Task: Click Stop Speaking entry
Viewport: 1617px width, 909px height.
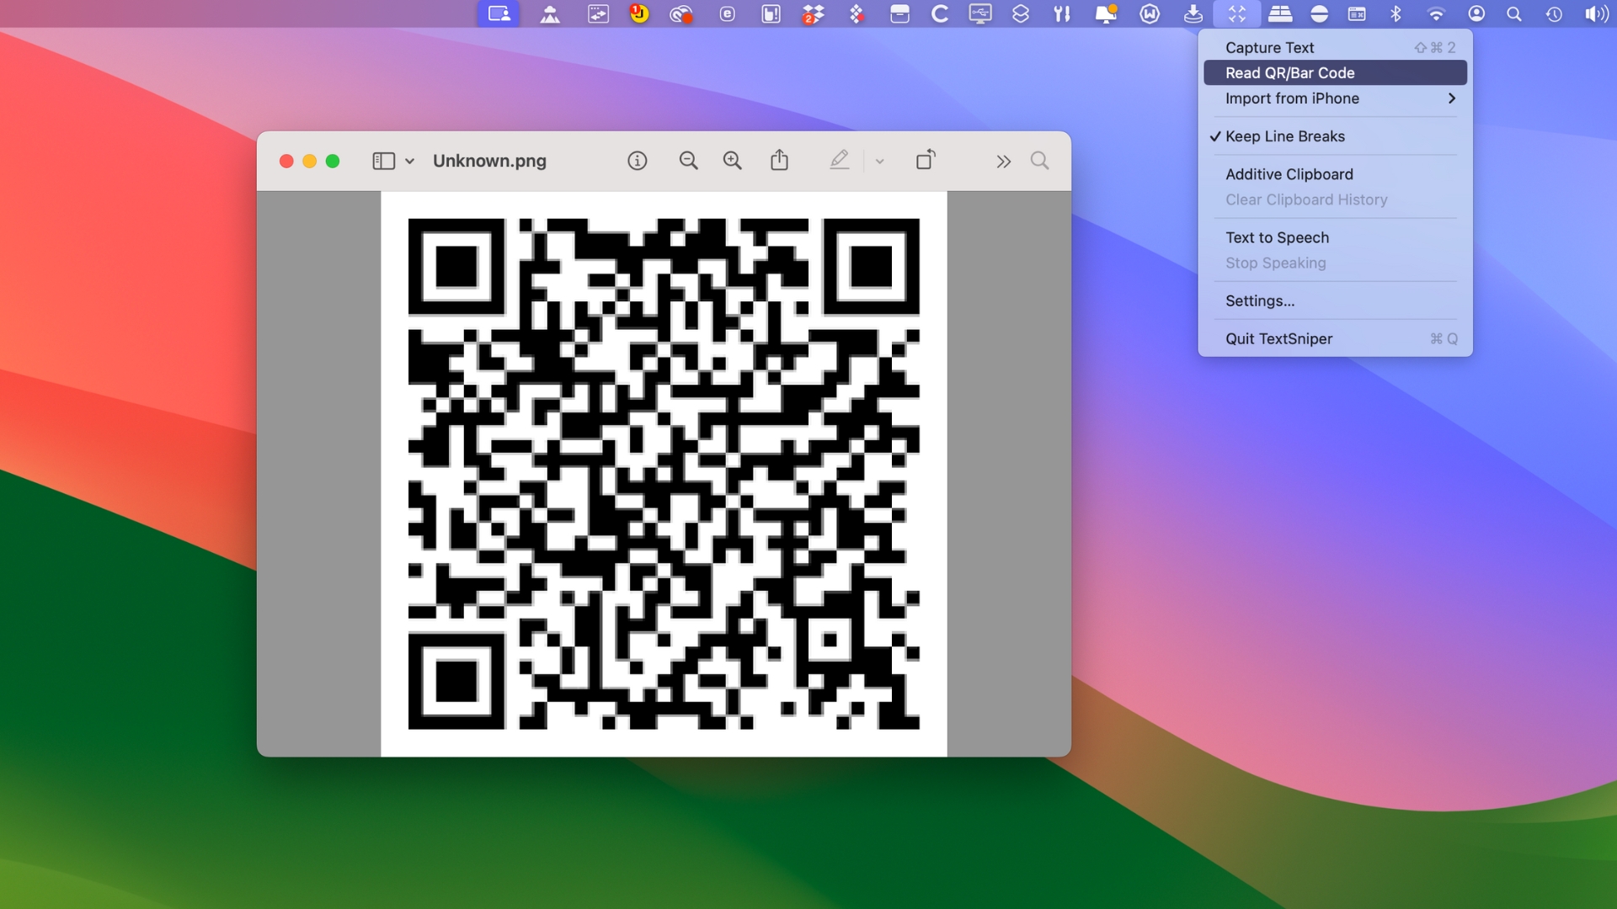Action: pyautogui.click(x=1335, y=263)
